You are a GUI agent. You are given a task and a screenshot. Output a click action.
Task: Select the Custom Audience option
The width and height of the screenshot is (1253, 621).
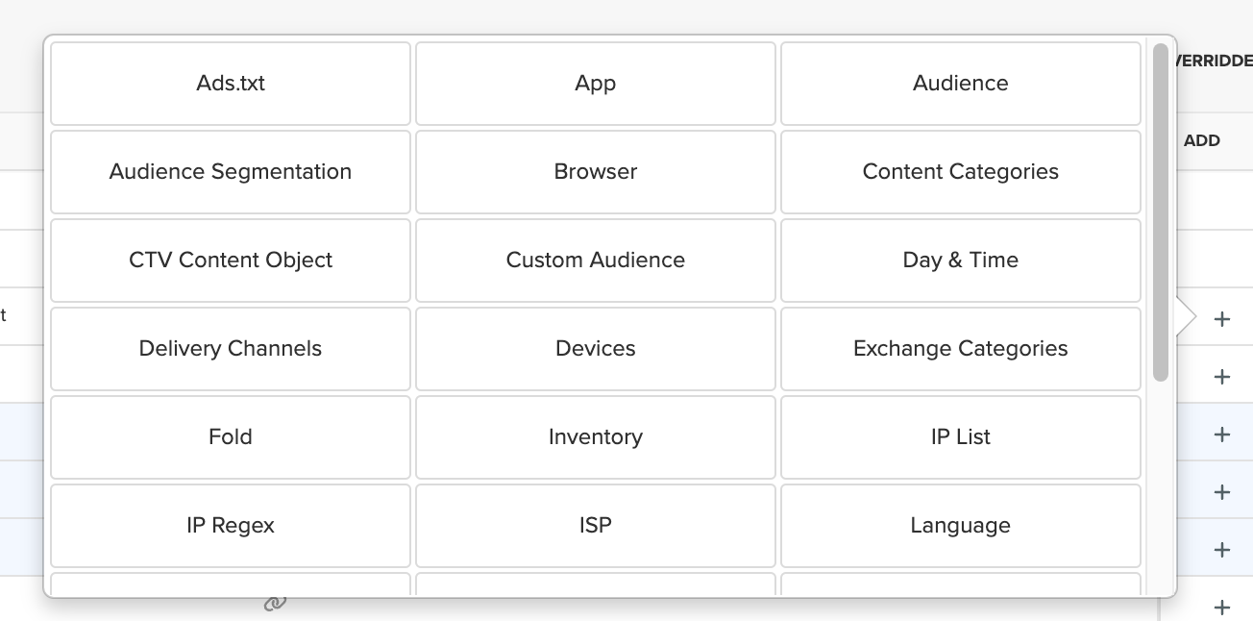[596, 261]
